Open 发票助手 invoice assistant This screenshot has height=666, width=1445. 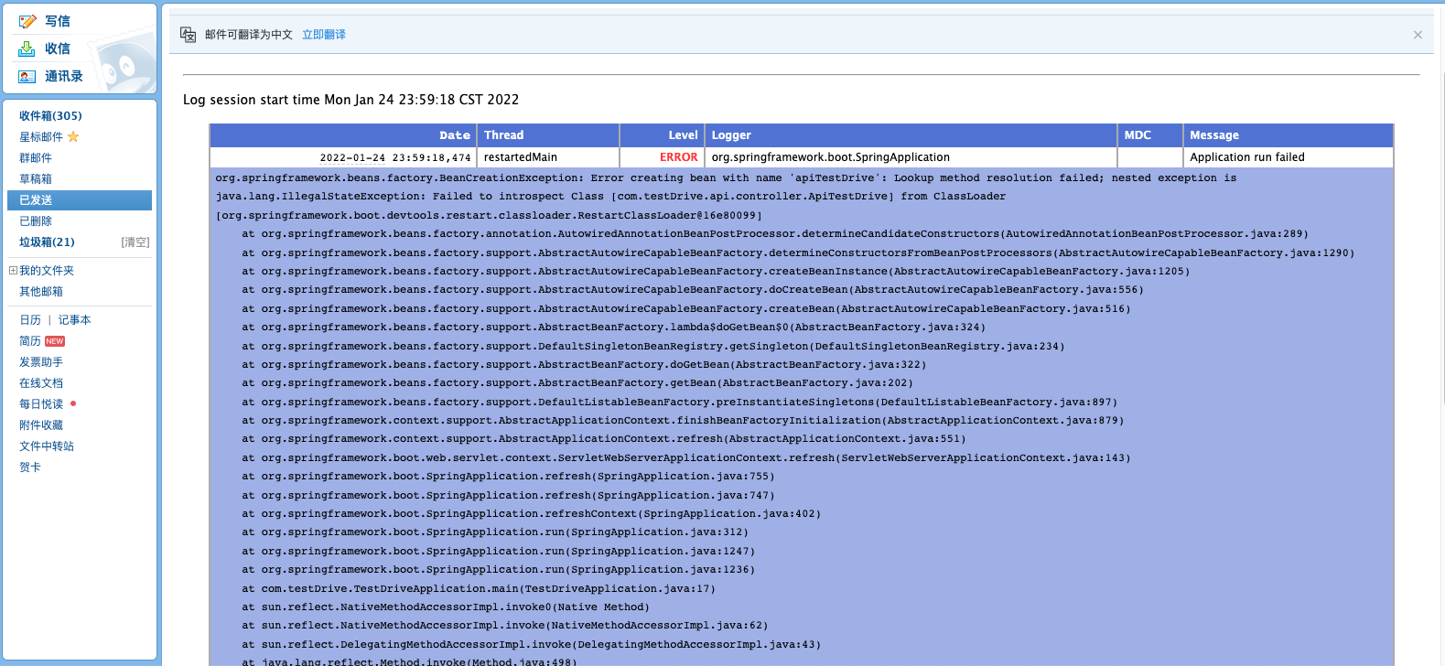[x=41, y=362]
